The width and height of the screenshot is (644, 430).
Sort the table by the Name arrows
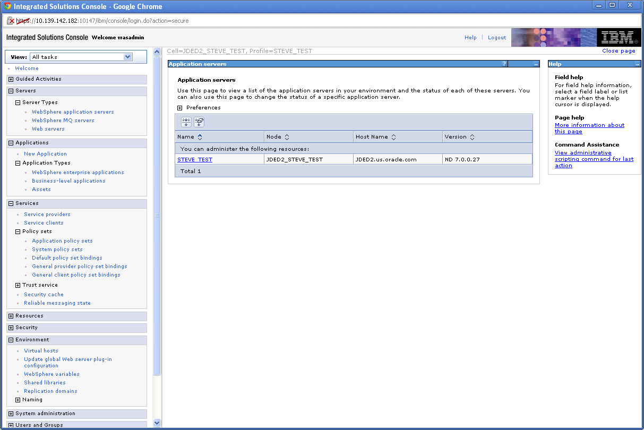199,137
